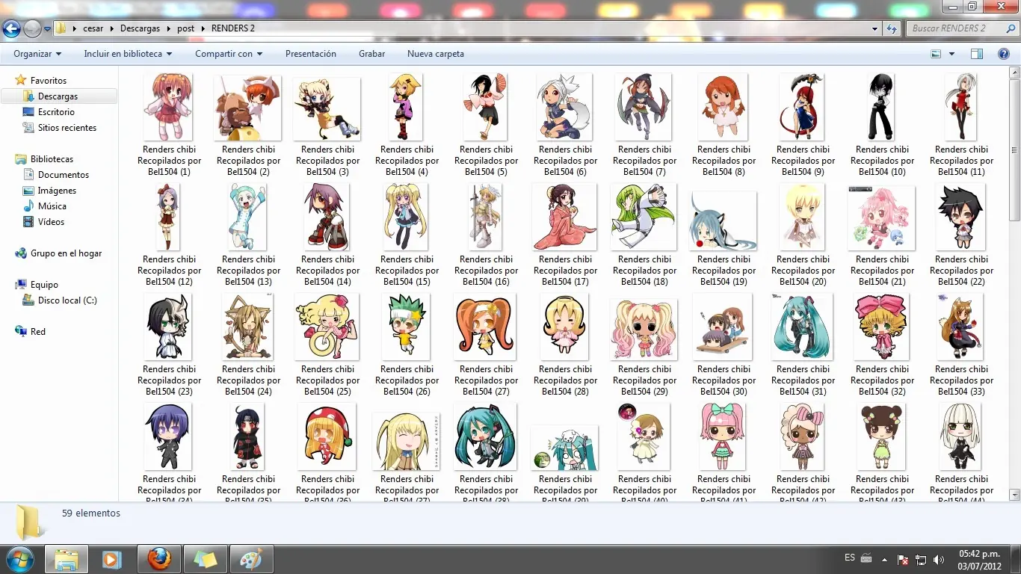
Task: Start a slideshow with Presentación
Action: pos(311,54)
